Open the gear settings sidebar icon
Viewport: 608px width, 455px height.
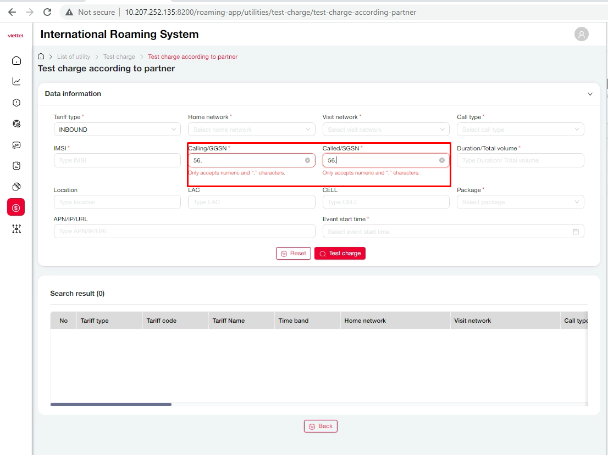[x=16, y=123]
